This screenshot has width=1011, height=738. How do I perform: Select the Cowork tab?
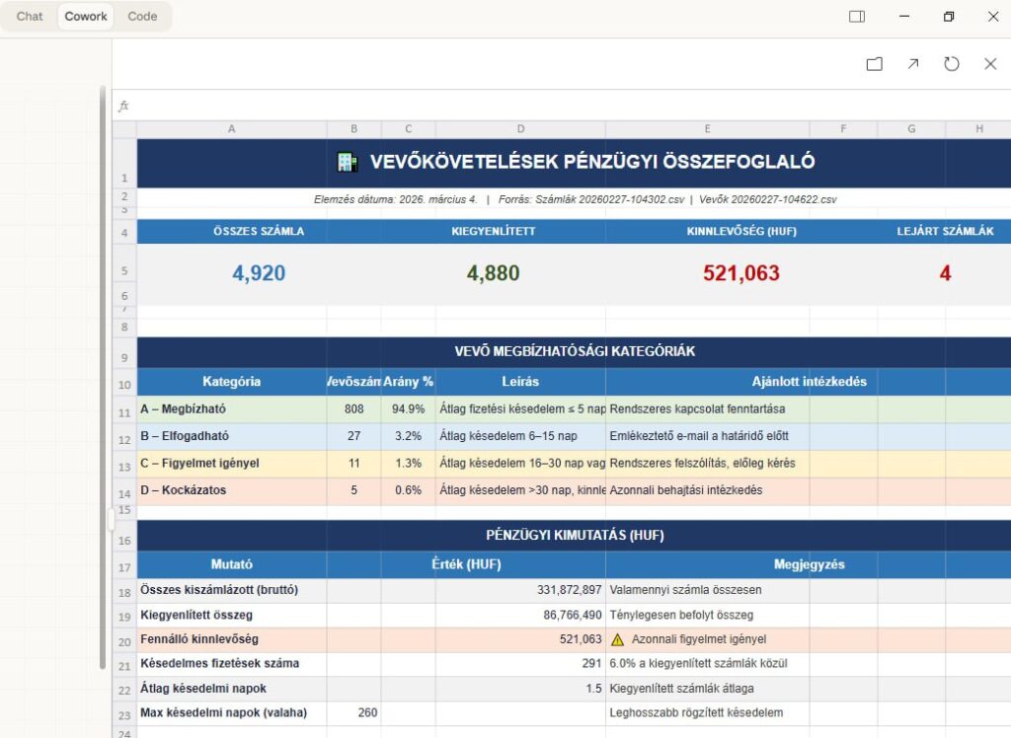pos(86,17)
